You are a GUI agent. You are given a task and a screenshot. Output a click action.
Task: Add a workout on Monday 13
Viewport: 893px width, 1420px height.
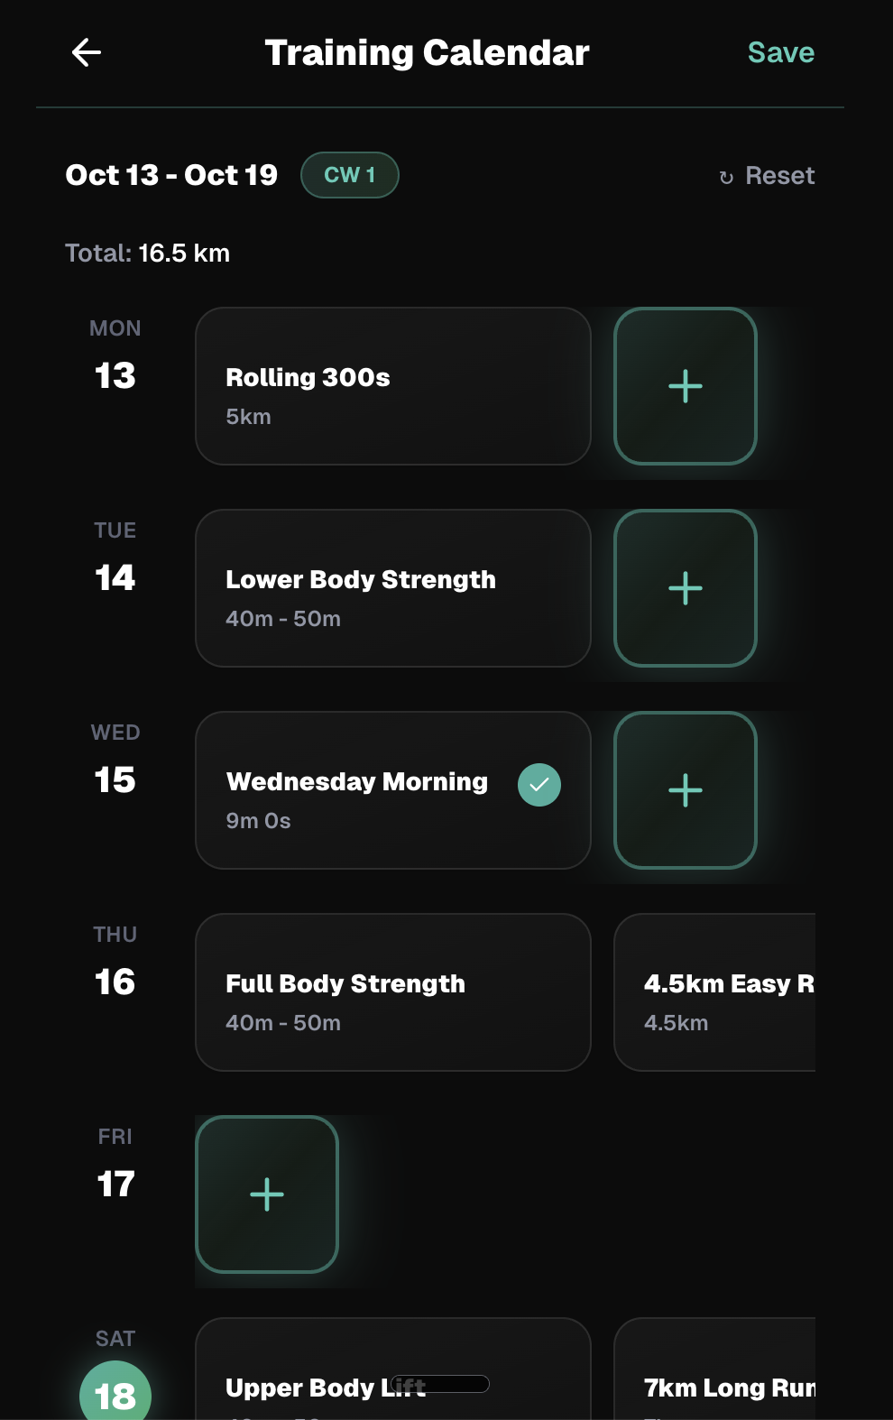click(685, 386)
